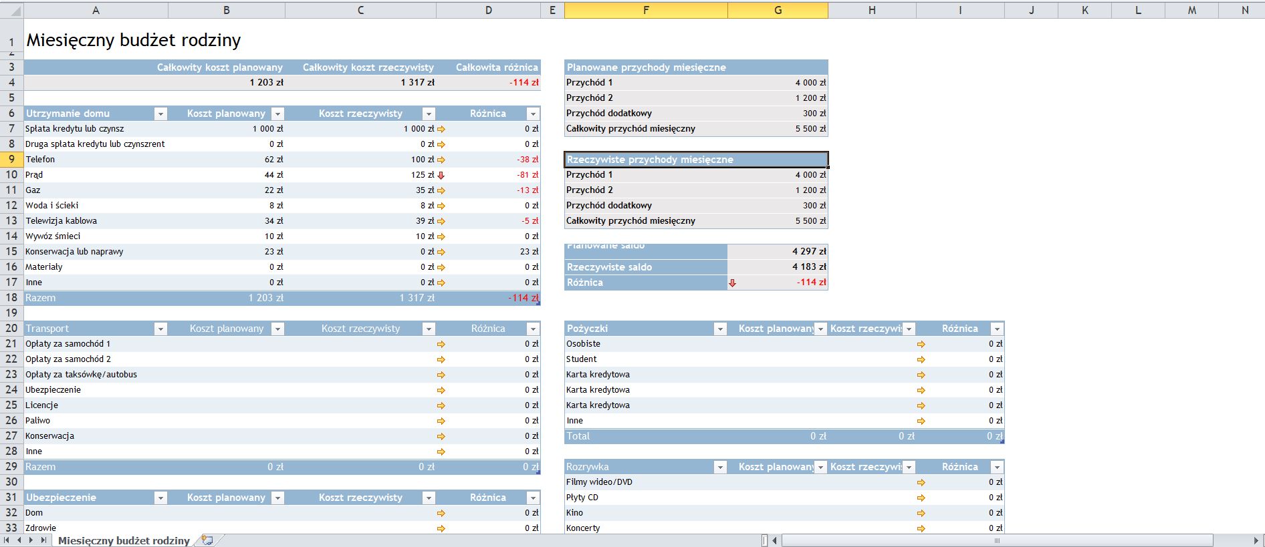Select column H header

click(x=872, y=10)
